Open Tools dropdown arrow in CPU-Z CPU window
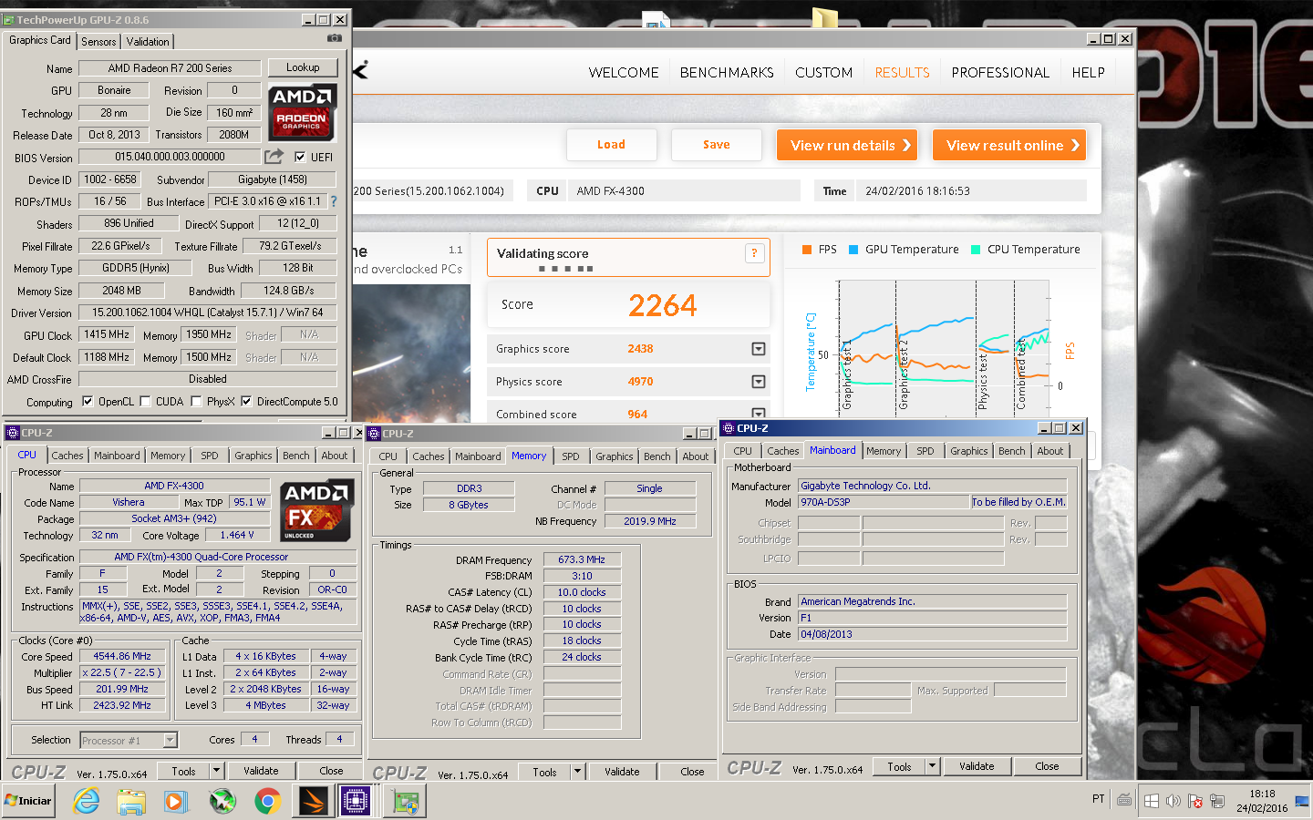Screen dimensions: 1313x820 (217, 771)
